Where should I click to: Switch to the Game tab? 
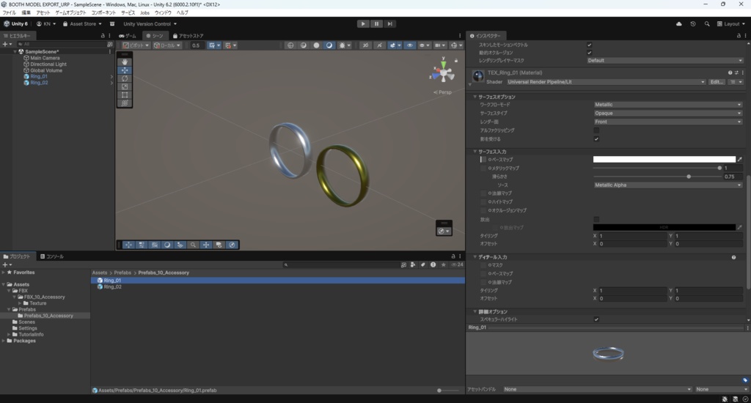(128, 36)
